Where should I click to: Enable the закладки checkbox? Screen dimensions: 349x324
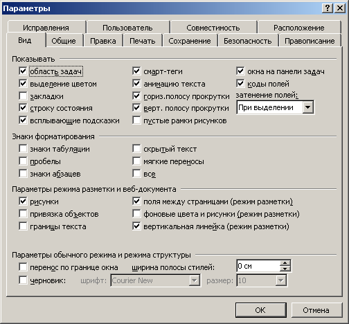pyautogui.click(x=23, y=96)
